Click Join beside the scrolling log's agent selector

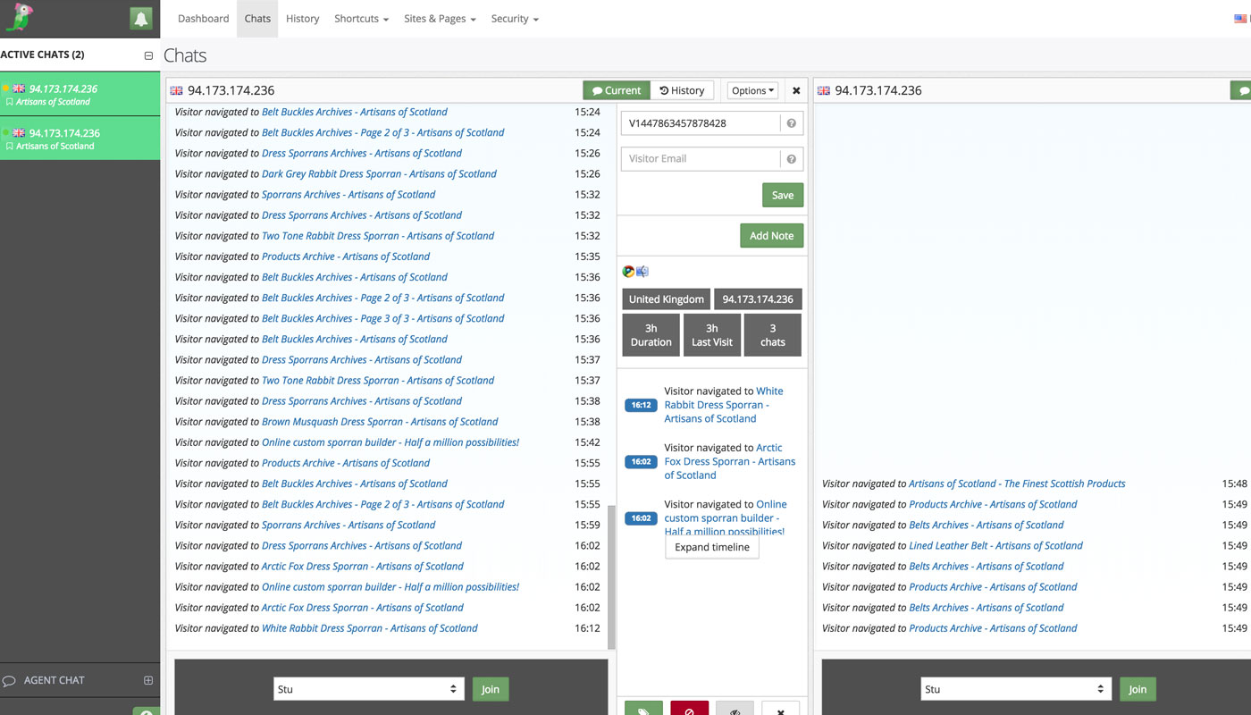coord(491,689)
